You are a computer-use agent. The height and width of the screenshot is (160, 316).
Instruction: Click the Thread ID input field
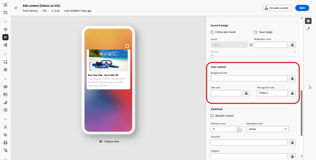(x=249, y=142)
